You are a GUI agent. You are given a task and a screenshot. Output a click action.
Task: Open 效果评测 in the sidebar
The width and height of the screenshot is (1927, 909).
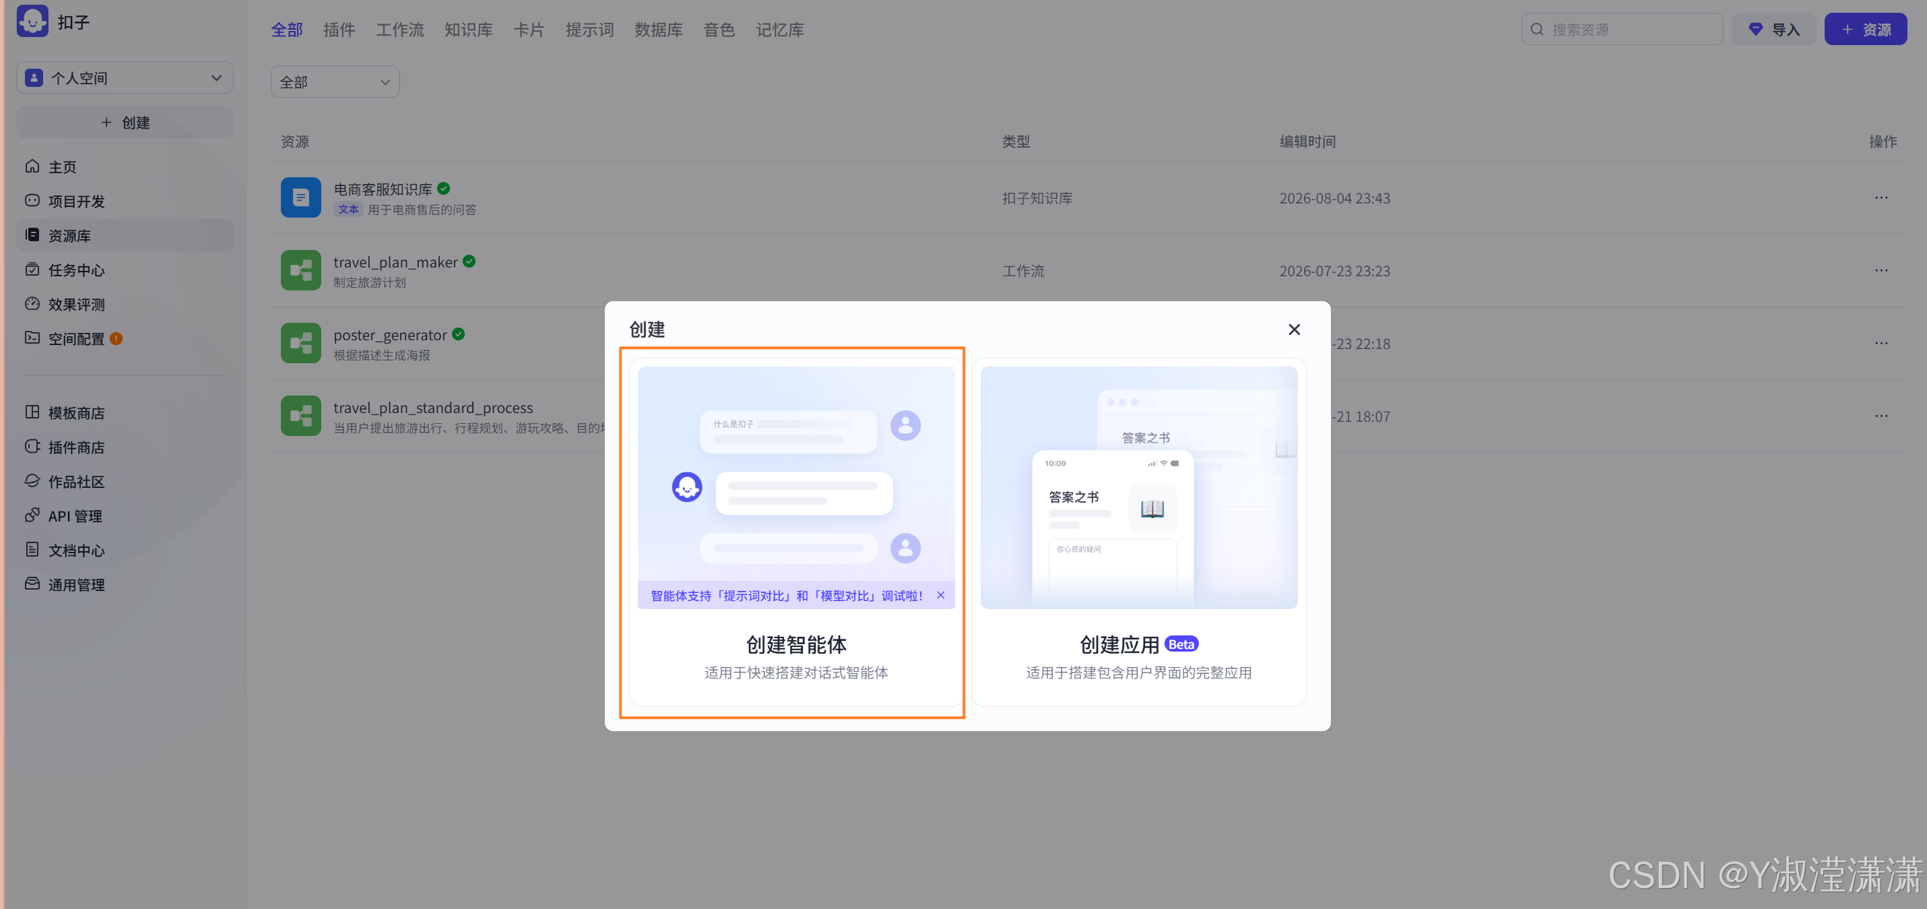(x=125, y=305)
